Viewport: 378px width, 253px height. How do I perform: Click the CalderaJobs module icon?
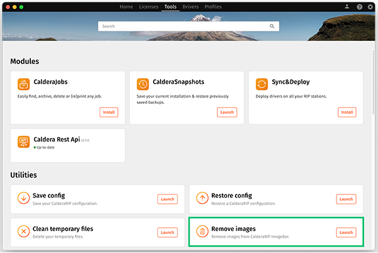pyautogui.click(x=24, y=84)
